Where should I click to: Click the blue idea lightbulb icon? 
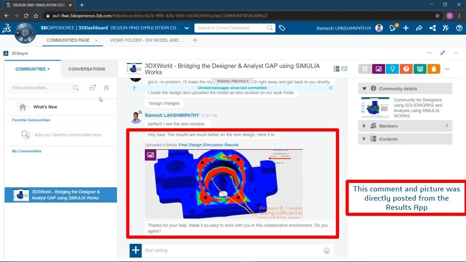coord(392,69)
